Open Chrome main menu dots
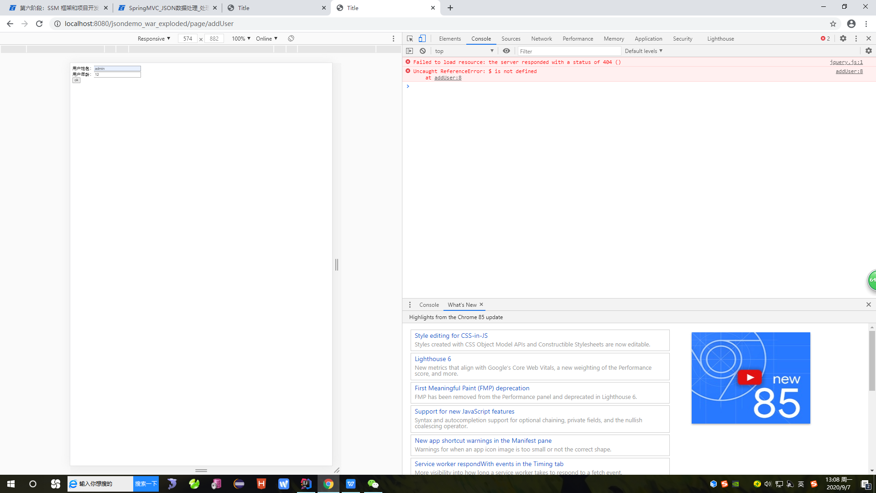Screen dimensions: 876x493 866,24
